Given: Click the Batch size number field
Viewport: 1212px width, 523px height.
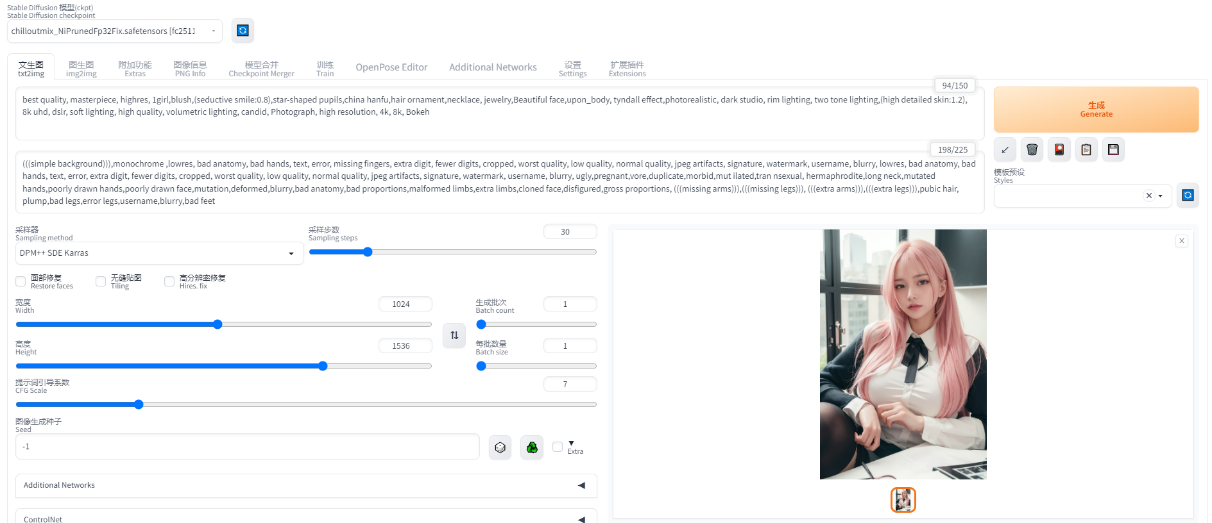Looking at the screenshot, I should (570, 346).
